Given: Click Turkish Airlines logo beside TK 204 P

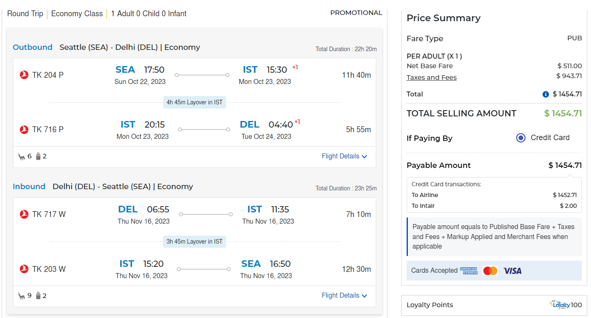Looking at the screenshot, I should point(24,75).
